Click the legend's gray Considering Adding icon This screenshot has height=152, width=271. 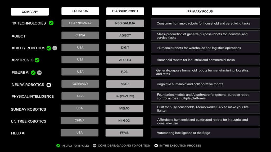94,145
